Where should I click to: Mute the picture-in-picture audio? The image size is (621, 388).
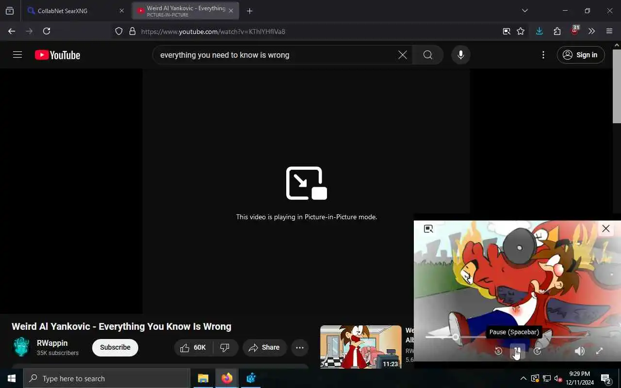point(580,351)
